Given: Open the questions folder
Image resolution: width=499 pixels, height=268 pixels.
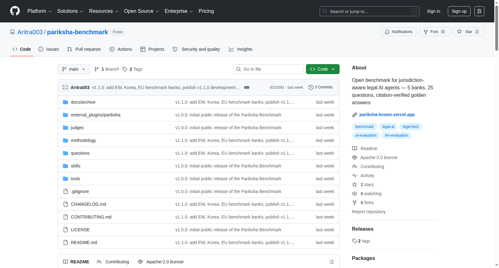Looking at the screenshot, I should (x=80, y=153).
